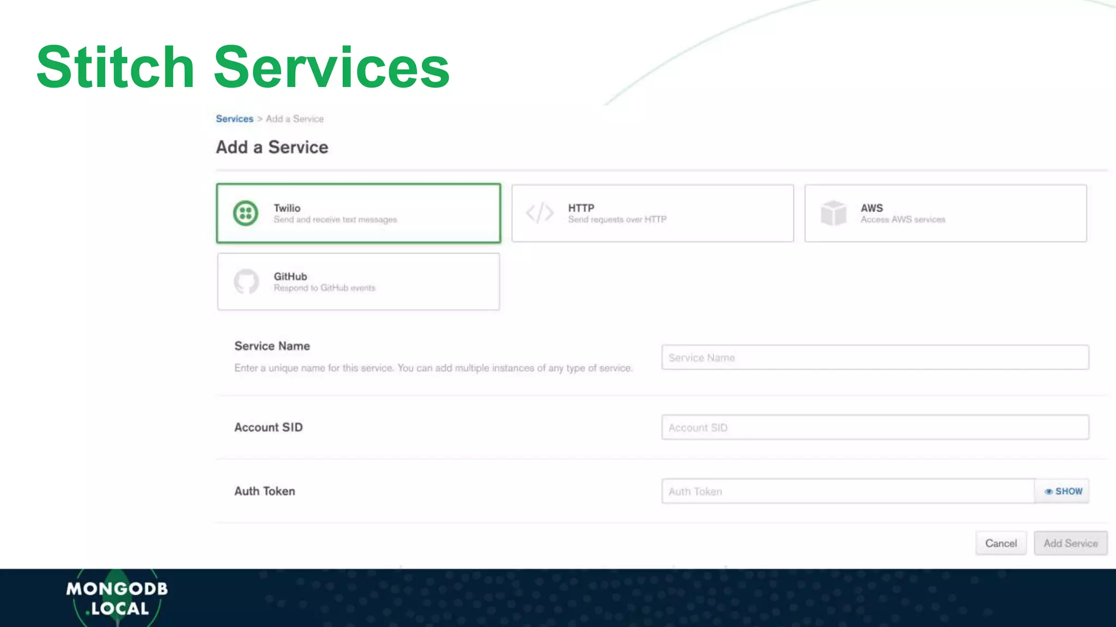Select the GitHub service card

pyautogui.click(x=359, y=281)
